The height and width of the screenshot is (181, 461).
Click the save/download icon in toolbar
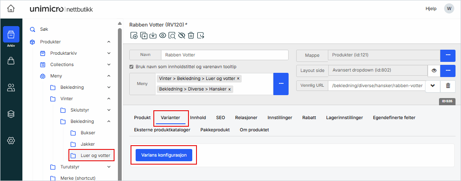153,35
